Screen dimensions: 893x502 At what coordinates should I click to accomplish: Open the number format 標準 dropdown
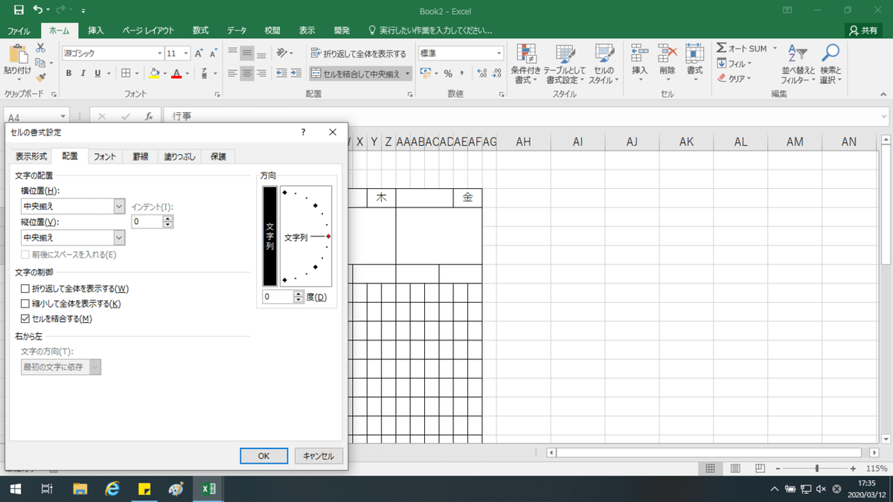click(x=500, y=54)
